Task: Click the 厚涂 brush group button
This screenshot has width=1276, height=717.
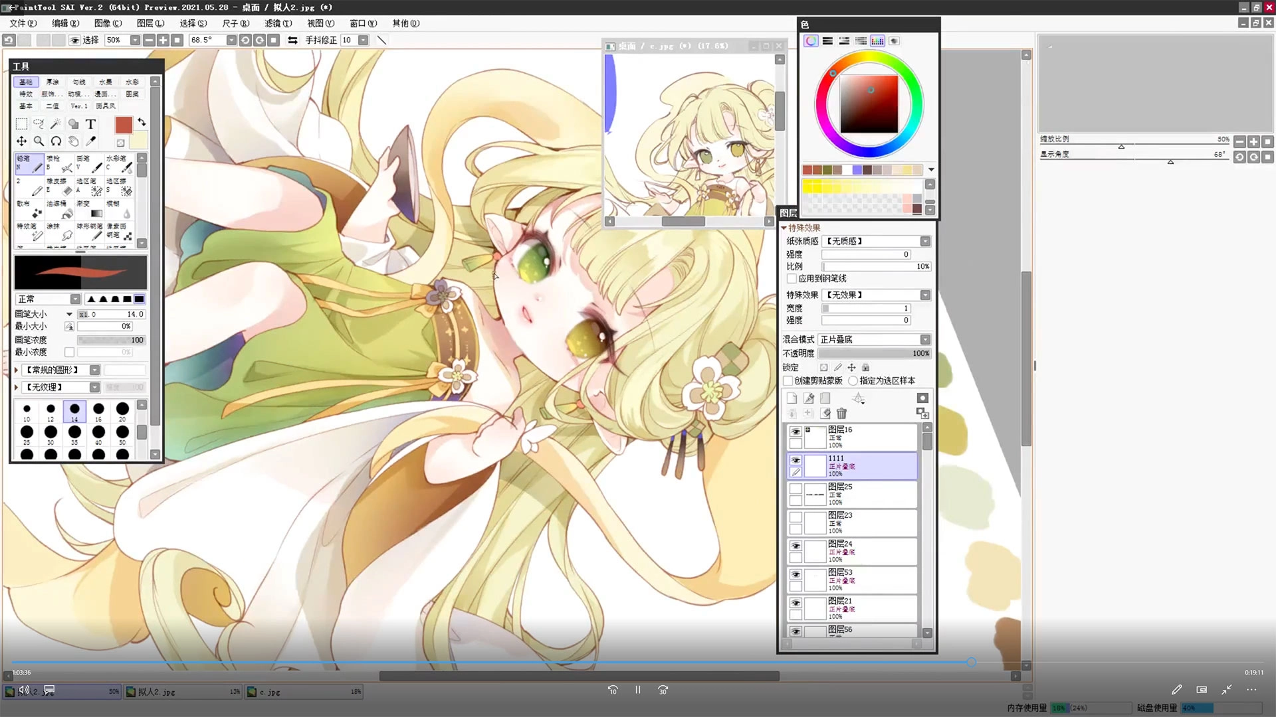Action: click(53, 82)
